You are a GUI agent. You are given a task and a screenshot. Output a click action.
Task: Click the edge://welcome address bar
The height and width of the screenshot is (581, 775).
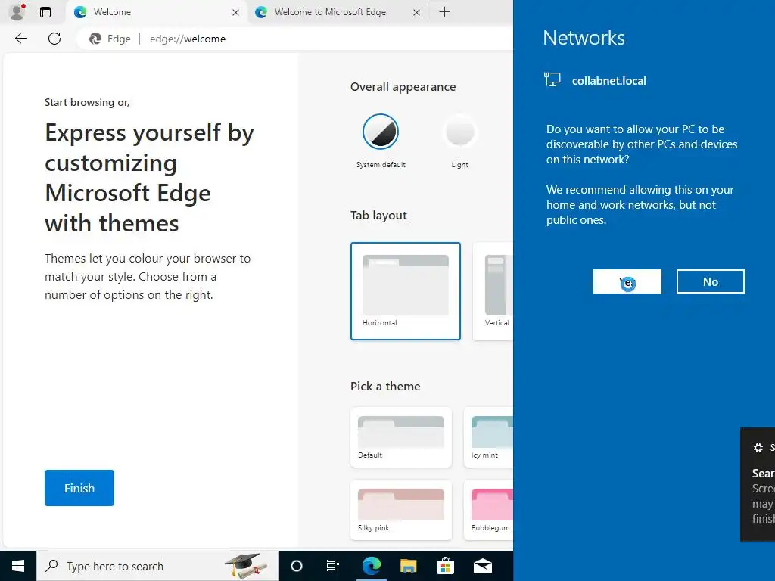[297, 39]
